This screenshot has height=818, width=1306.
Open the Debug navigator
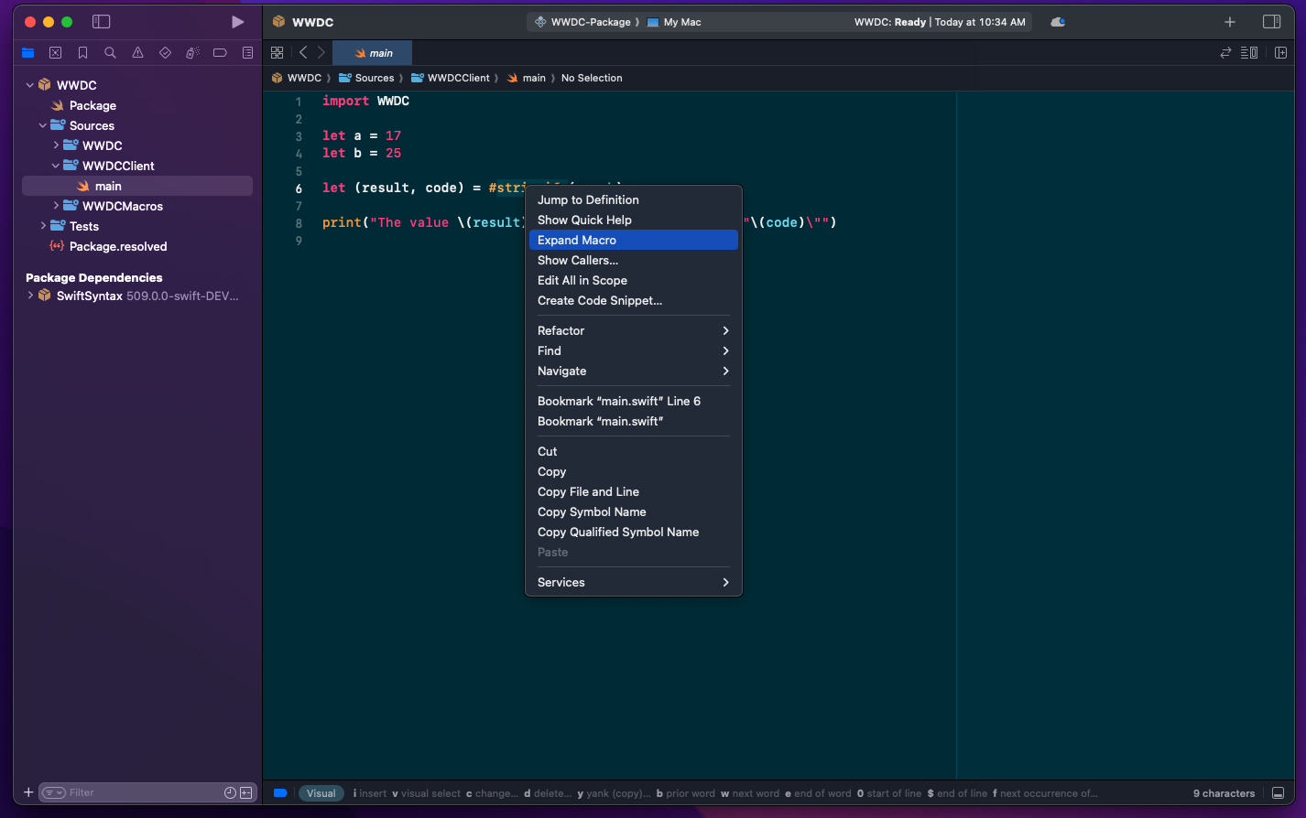[x=192, y=53]
